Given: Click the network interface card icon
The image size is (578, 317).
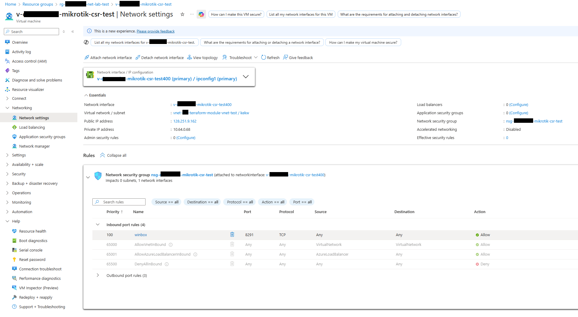Looking at the screenshot, I should coord(90,75).
